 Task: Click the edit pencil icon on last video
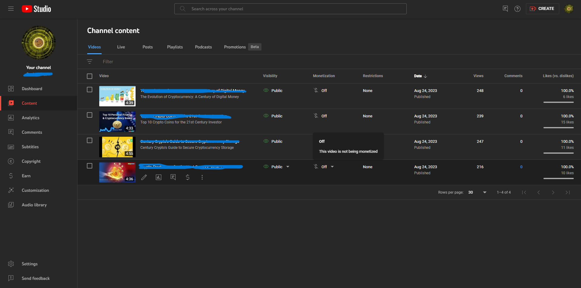click(x=144, y=177)
